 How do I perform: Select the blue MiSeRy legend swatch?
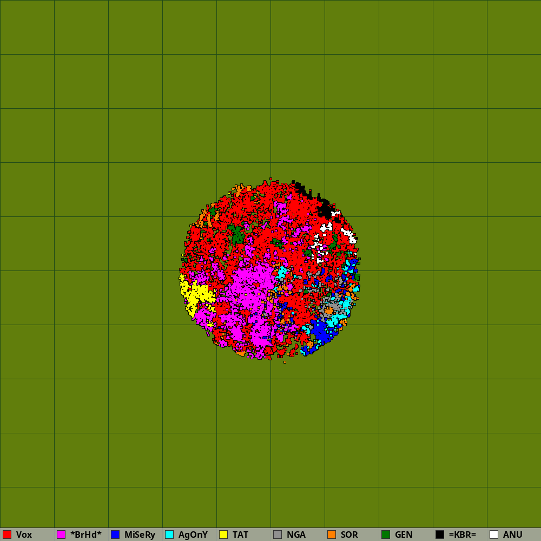click(115, 535)
